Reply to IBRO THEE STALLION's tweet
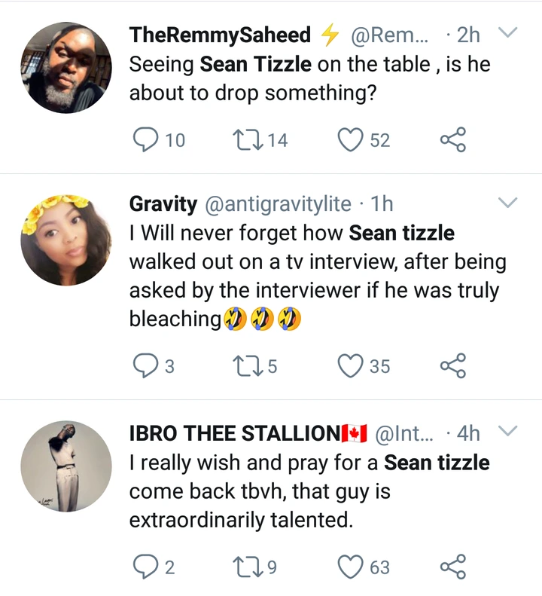542x596 pixels. pyautogui.click(x=143, y=567)
